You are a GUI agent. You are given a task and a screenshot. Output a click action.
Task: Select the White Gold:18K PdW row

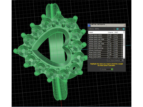[x=105, y=44]
